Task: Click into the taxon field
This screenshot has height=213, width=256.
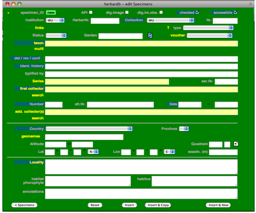Action: click(x=141, y=44)
